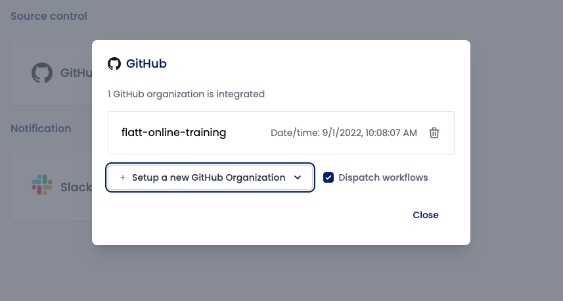Close the GitHub dialog
The width and height of the screenshot is (563, 301).
click(x=426, y=215)
